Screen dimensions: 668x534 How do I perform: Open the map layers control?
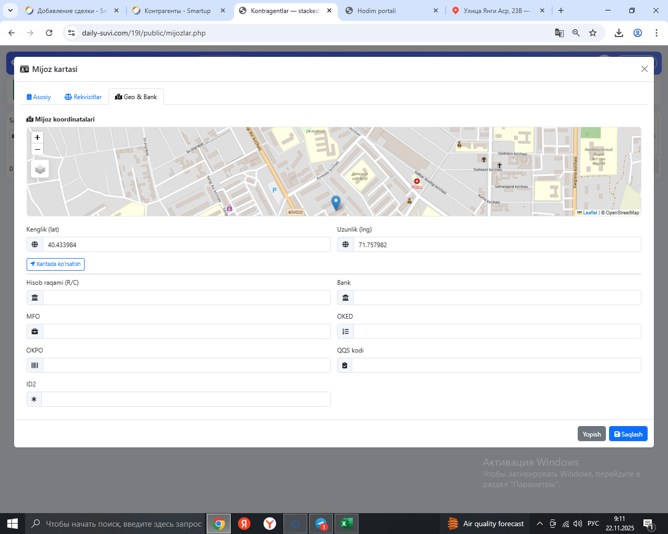(x=40, y=169)
